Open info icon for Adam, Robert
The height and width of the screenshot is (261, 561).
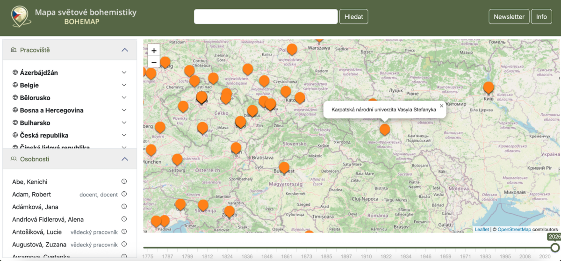pyautogui.click(x=124, y=194)
